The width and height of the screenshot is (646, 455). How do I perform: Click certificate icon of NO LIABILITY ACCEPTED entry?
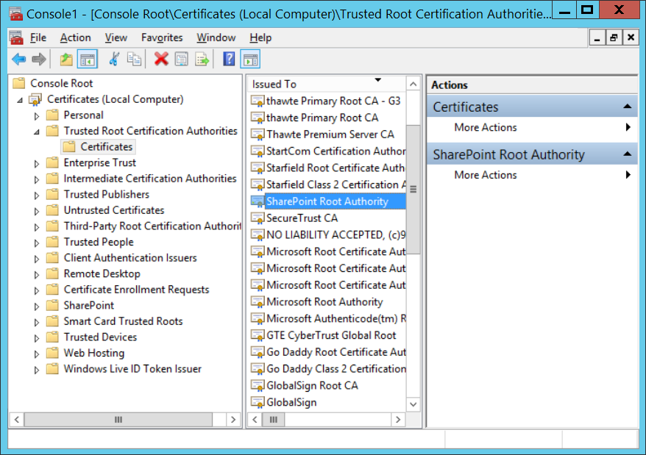[258, 235]
